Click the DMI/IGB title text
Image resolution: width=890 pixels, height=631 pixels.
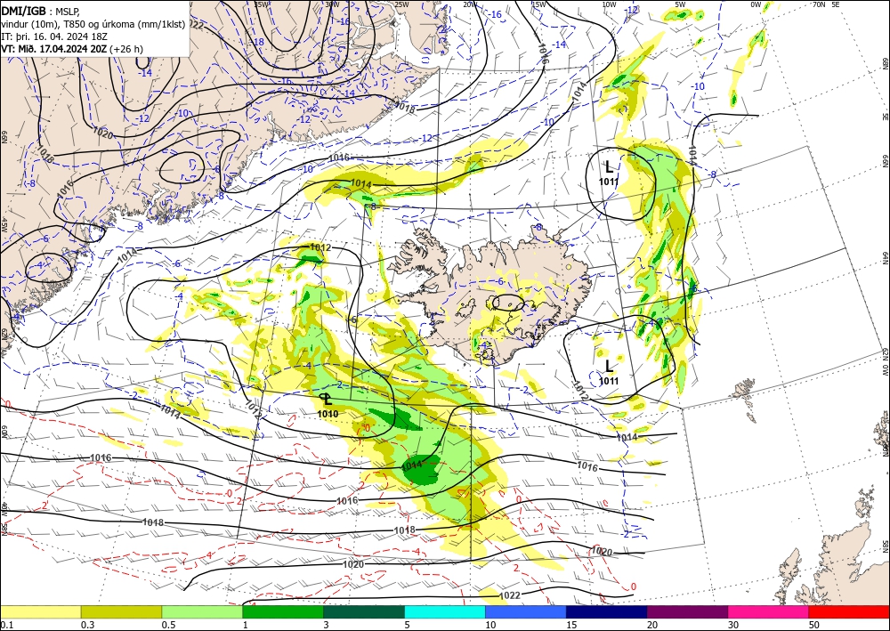click(23, 11)
